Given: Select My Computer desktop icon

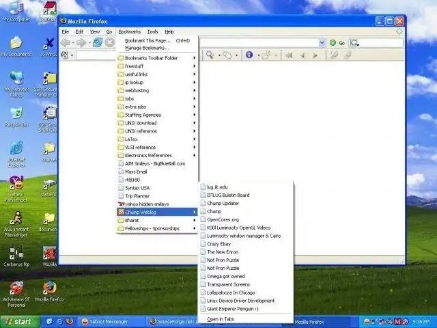Looking at the screenshot, I should tap(16, 11).
